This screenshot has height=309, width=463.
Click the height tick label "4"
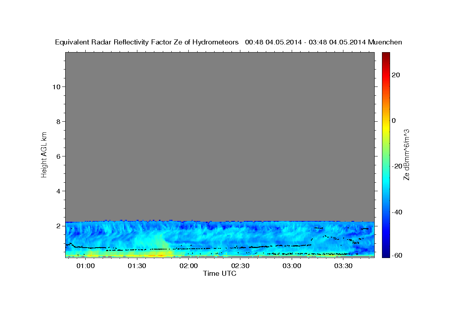point(58,191)
